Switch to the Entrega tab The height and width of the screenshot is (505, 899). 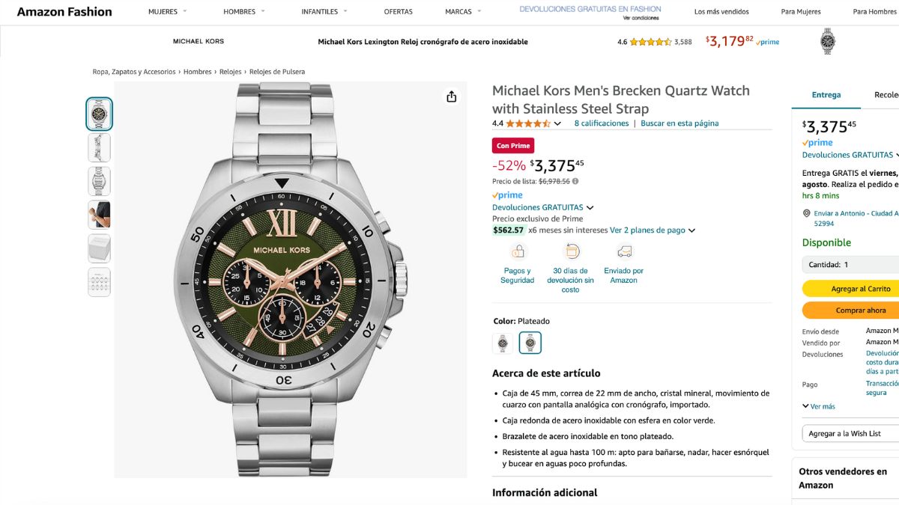(x=826, y=95)
